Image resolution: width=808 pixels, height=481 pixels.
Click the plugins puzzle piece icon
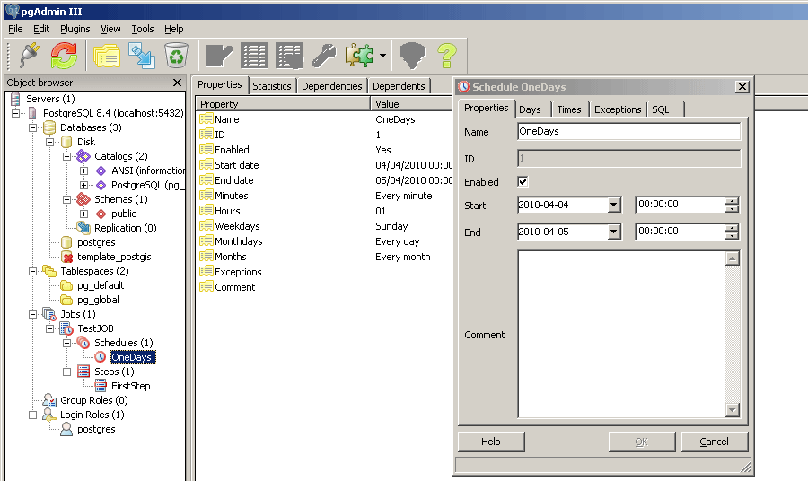tap(359, 56)
